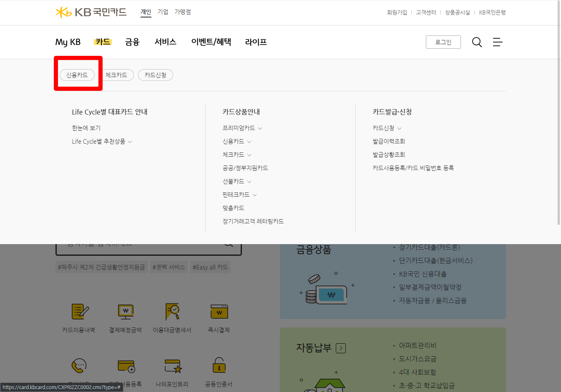Screen dimensions: 561x392
Task: Open 맞춤카드 link
Action: coord(234,208)
